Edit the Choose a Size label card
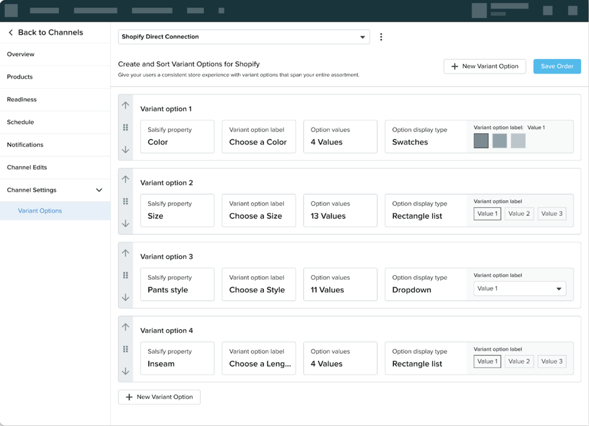This screenshot has width=589, height=426. (259, 210)
